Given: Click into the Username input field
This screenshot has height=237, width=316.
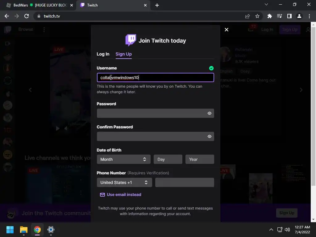Looking at the screenshot, I should click(156, 77).
